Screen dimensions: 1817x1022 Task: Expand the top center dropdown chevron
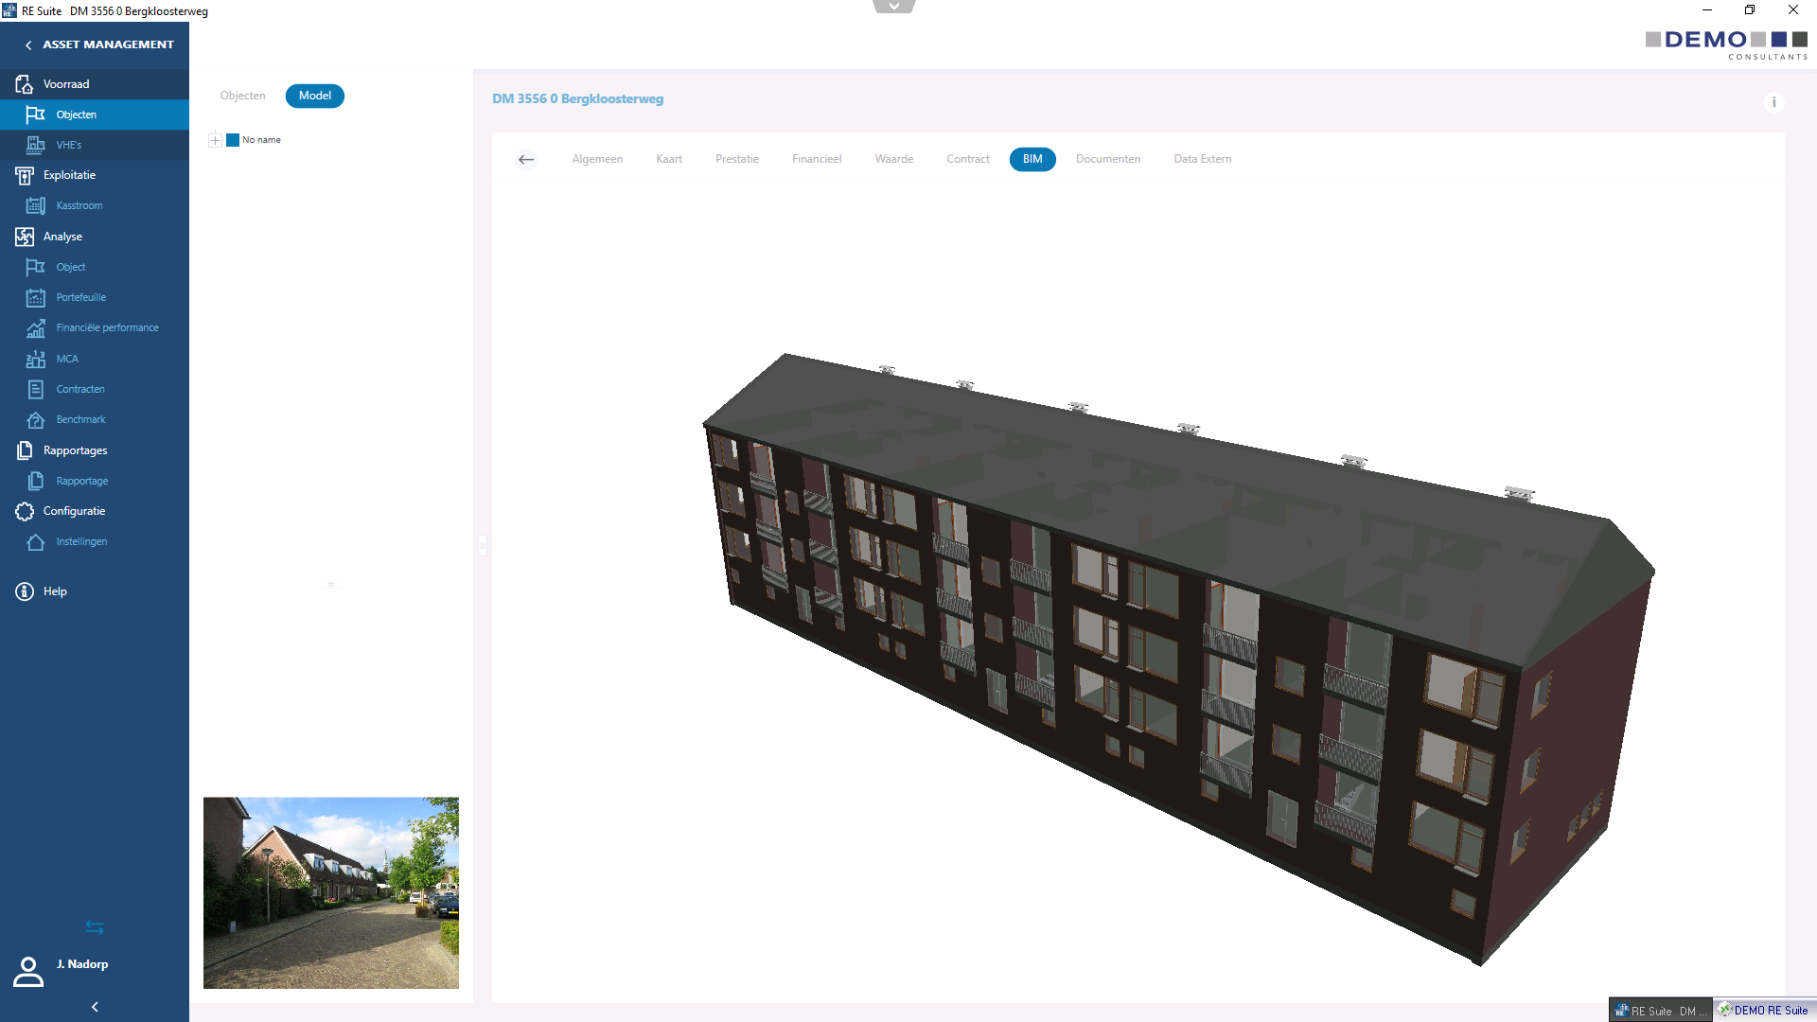tap(893, 7)
